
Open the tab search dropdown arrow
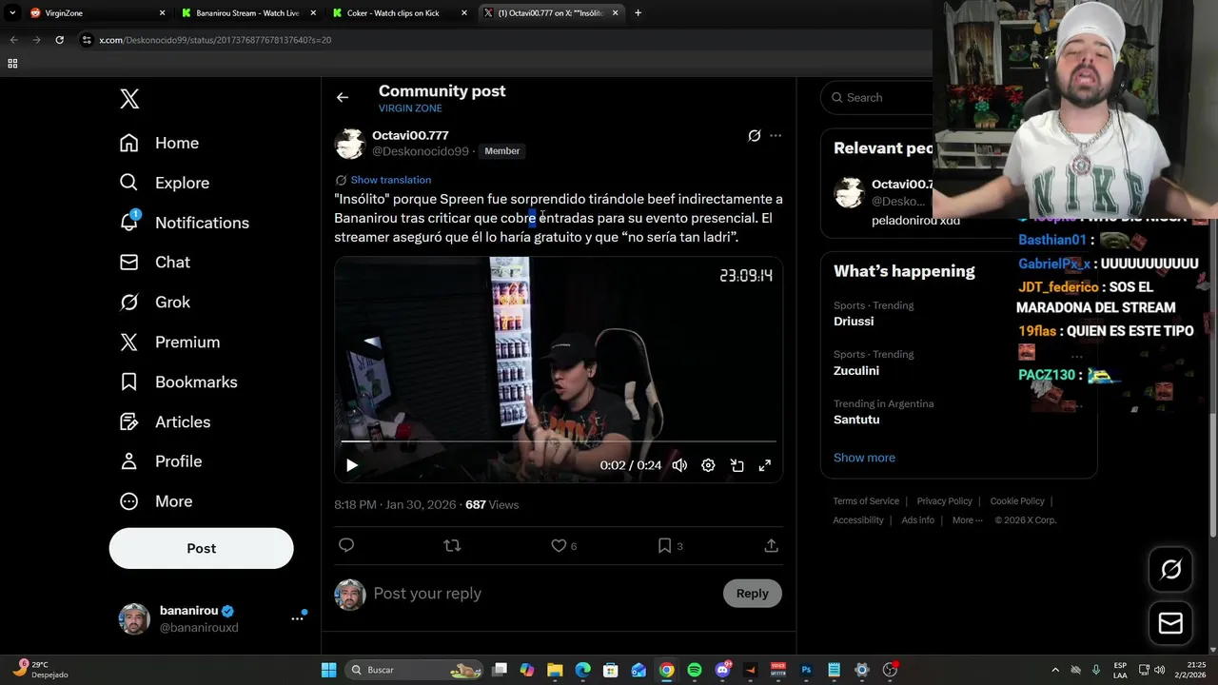point(12,13)
